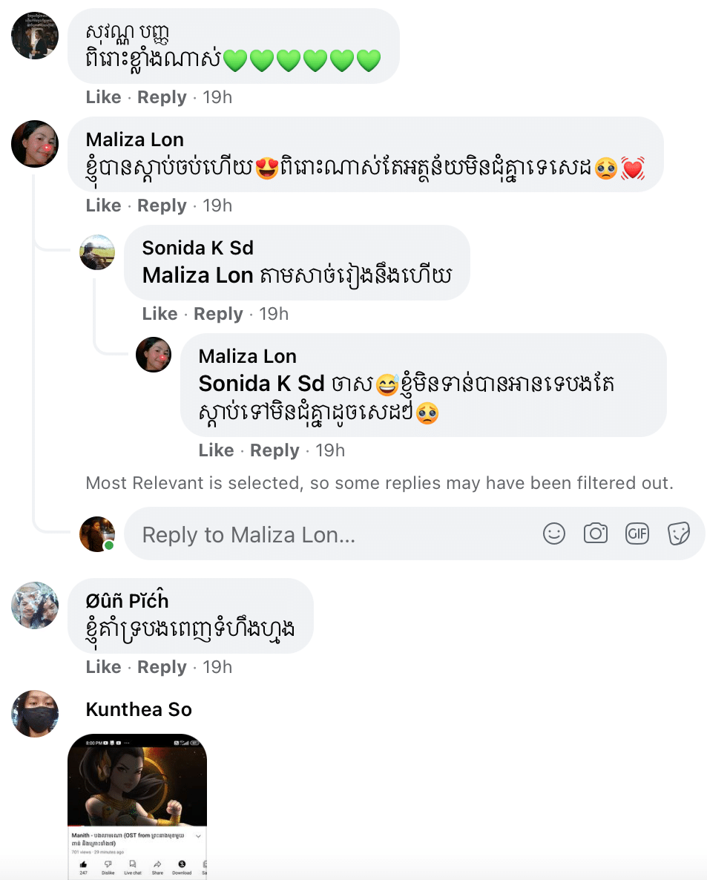The height and width of the screenshot is (880, 707).
Task: Like Sonida K Sd's reply
Action: click(160, 315)
